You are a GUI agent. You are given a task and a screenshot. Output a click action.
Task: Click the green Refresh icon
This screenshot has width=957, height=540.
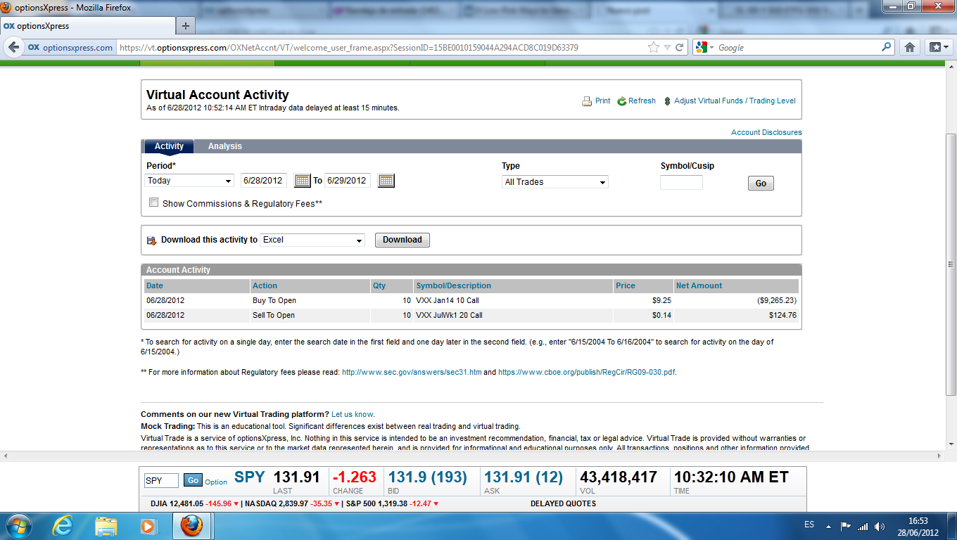pos(622,101)
